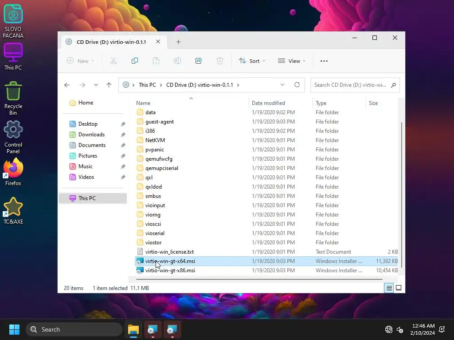Open Videos in the navigation pane
This screenshot has height=340, width=454.
[93, 177]
